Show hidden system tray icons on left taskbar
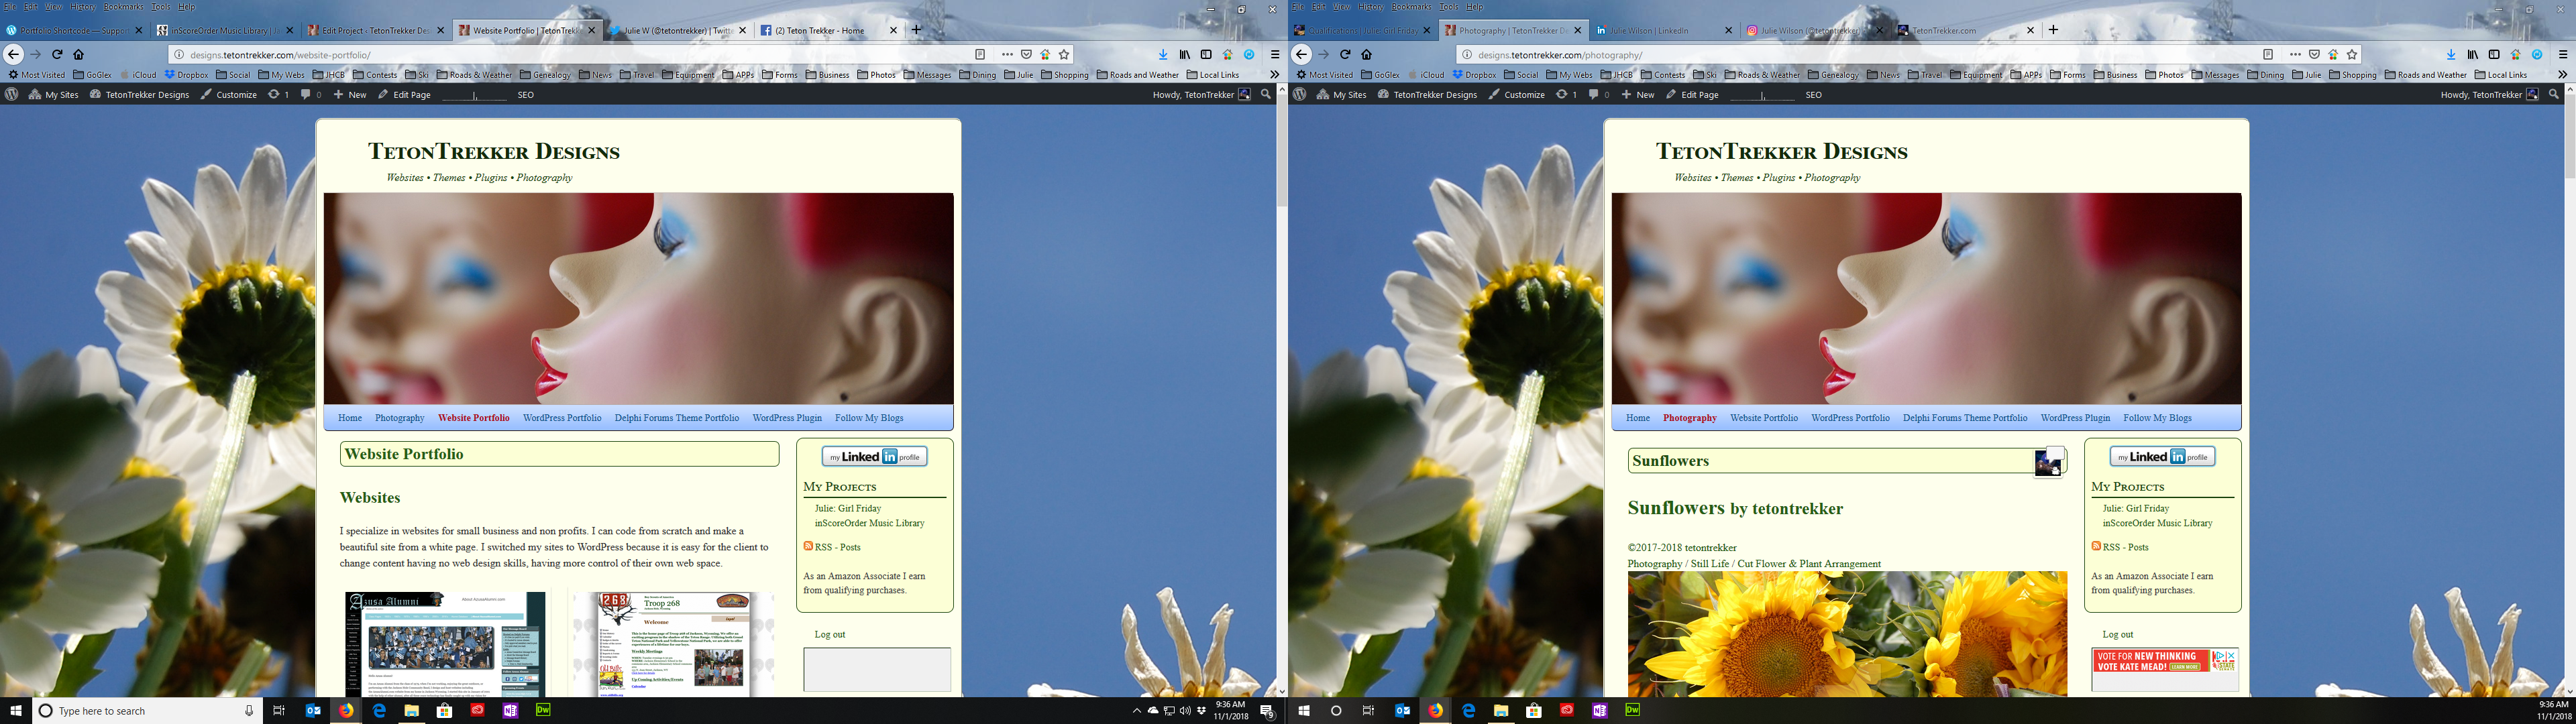The height and width of the screenshot is (724, 2576). [x=1136, y=711]
